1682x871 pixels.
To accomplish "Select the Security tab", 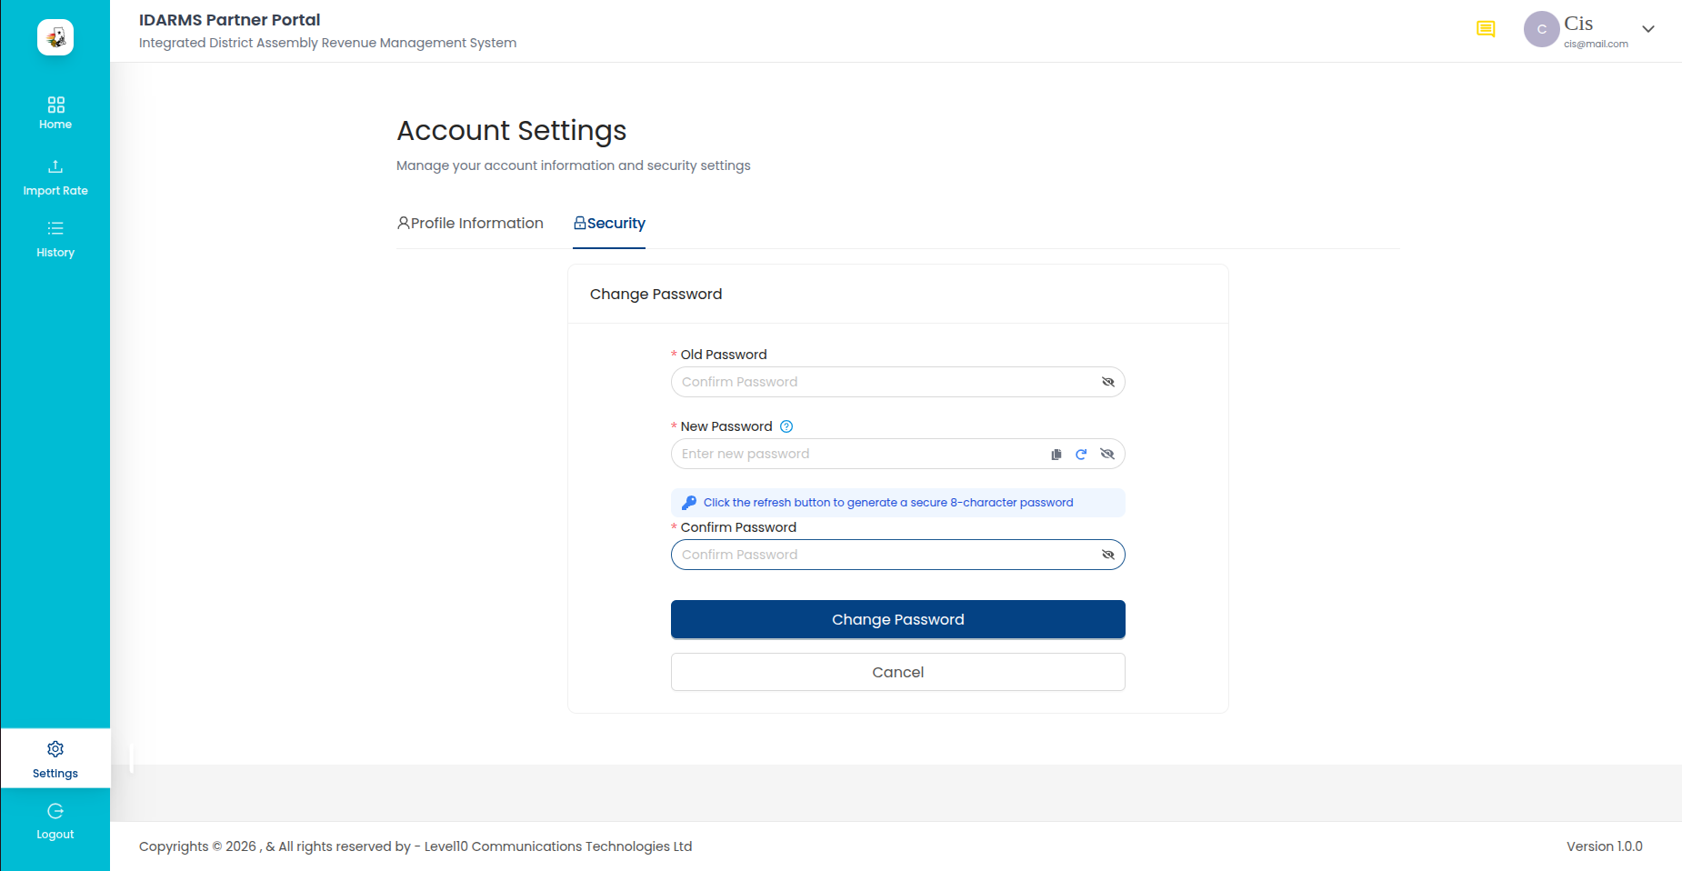I will click(x=609, y=224).
